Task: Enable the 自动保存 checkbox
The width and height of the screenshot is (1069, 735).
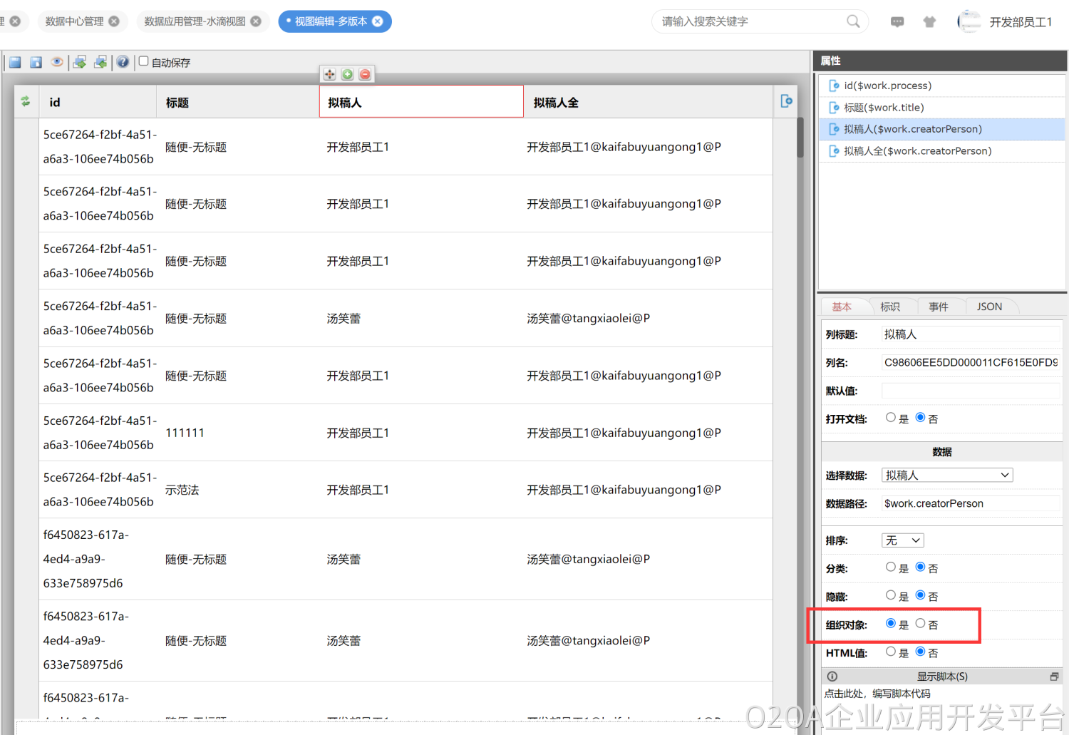Action: pyautogui.click(x=143, y=61)
